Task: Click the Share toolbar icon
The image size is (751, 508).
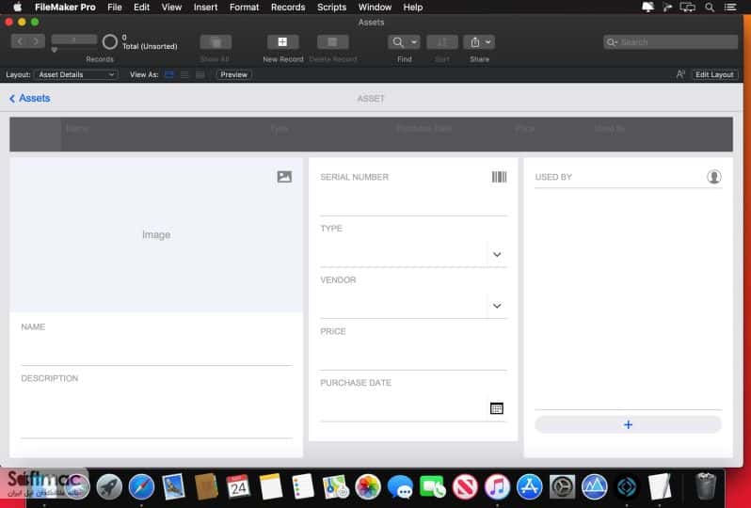Action: 474,42
